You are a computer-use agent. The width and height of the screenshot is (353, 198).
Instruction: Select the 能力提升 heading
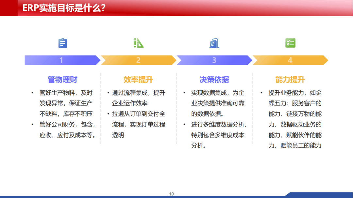(x=290, y=80)
